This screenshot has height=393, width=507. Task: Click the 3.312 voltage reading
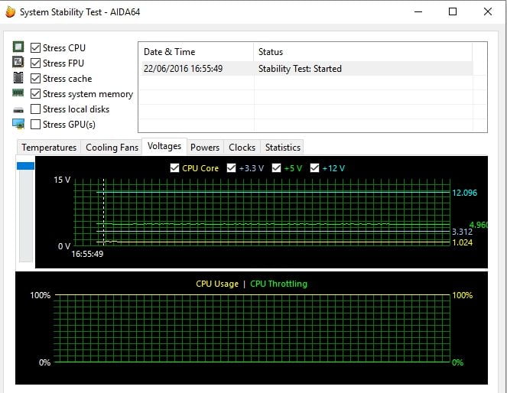click(462, 232)
